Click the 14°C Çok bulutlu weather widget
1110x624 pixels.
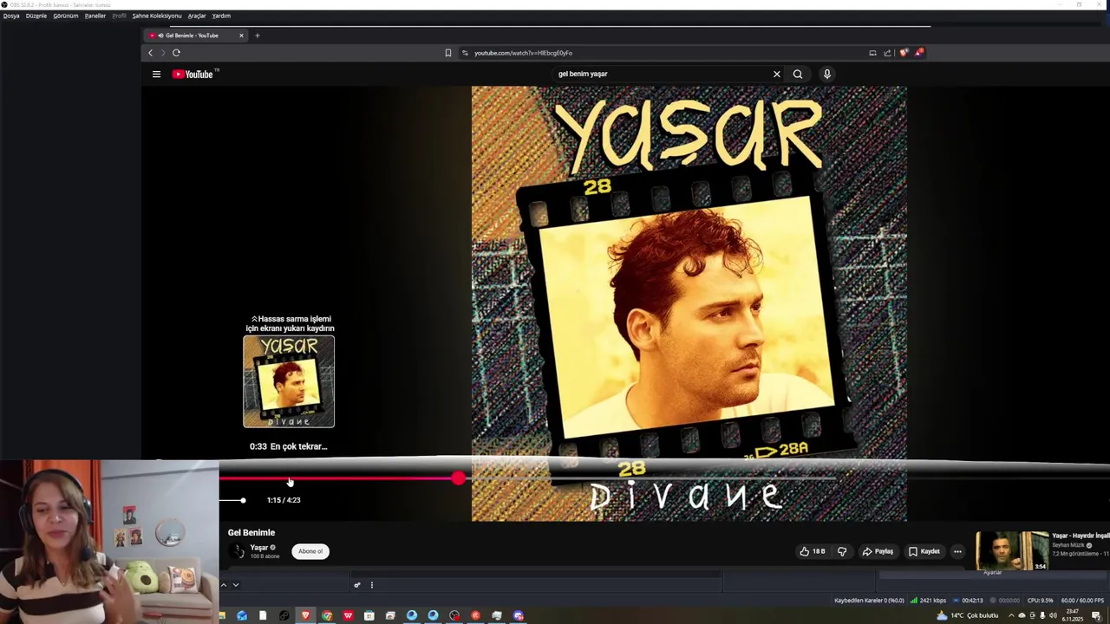[967, 615]
